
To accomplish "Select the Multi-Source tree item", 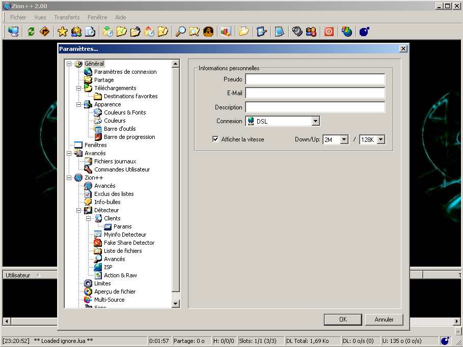I will (x=109, y=300).
